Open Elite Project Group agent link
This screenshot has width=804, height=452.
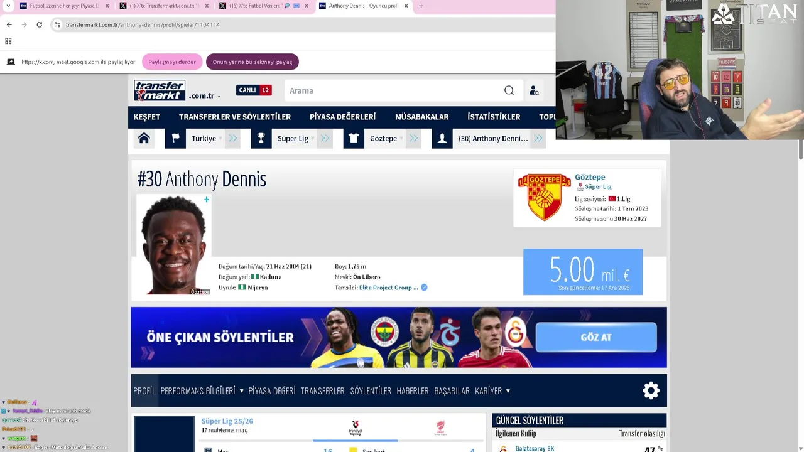(389, 288)
